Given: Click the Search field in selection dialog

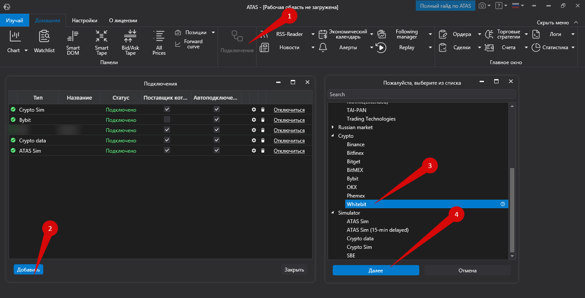Looking at the screenshot, I should tap(422, 94).
